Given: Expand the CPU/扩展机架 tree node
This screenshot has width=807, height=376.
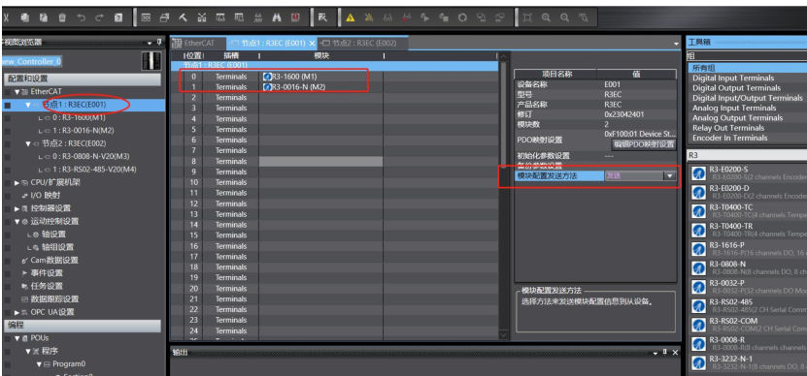Looking at the screenshot, I should [x=17, y=182].
